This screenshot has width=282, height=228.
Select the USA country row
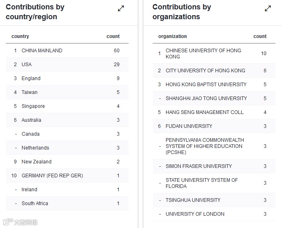[27, 65]
